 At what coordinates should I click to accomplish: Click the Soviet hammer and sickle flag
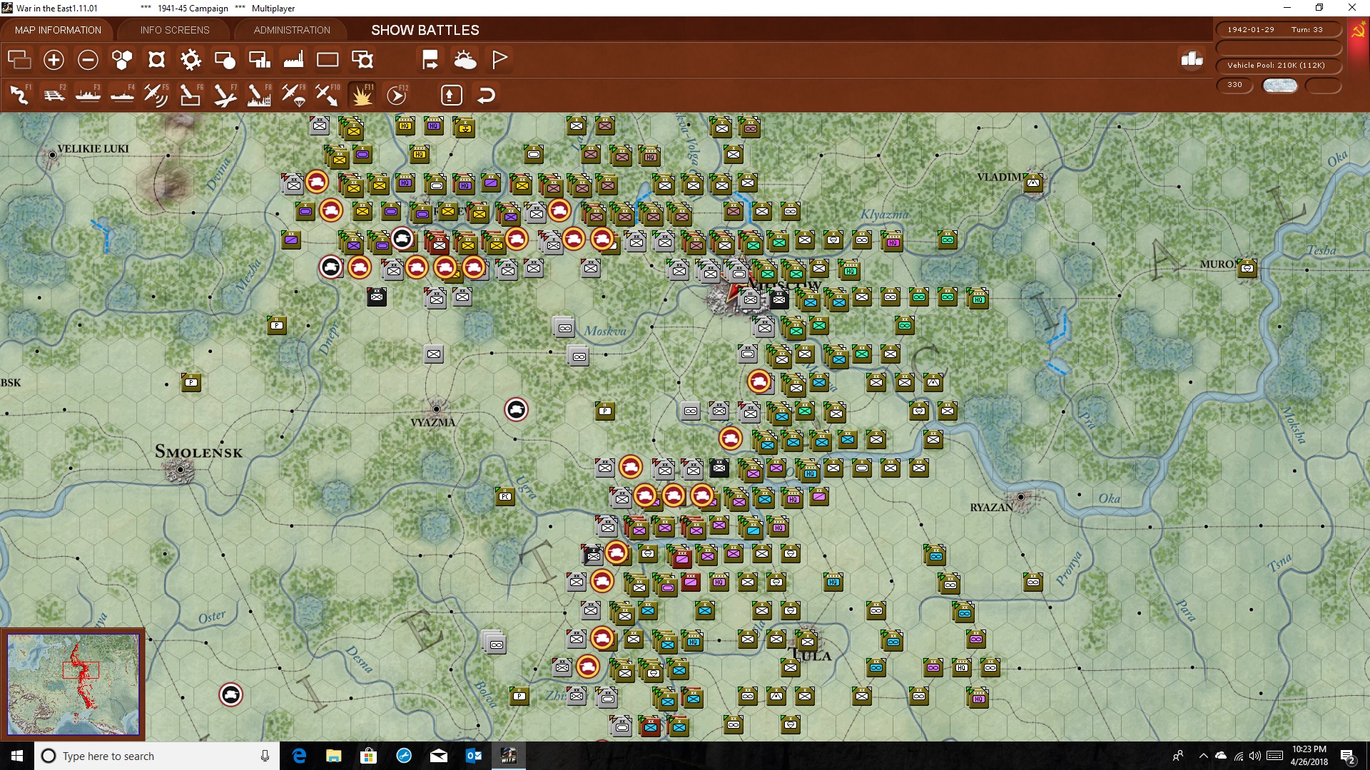(1358, 31)
